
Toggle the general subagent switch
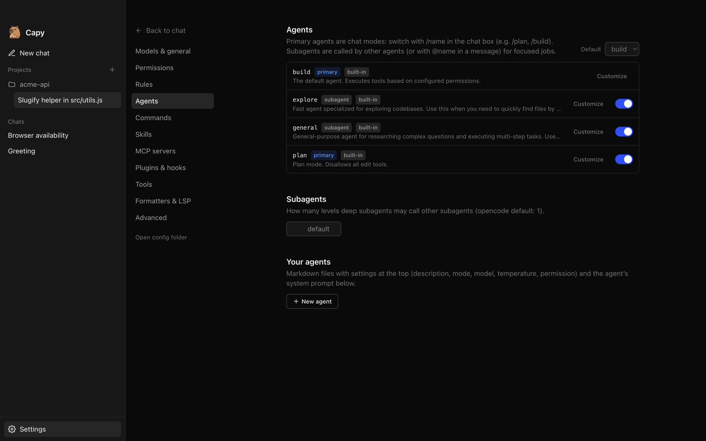pos(623,131)
